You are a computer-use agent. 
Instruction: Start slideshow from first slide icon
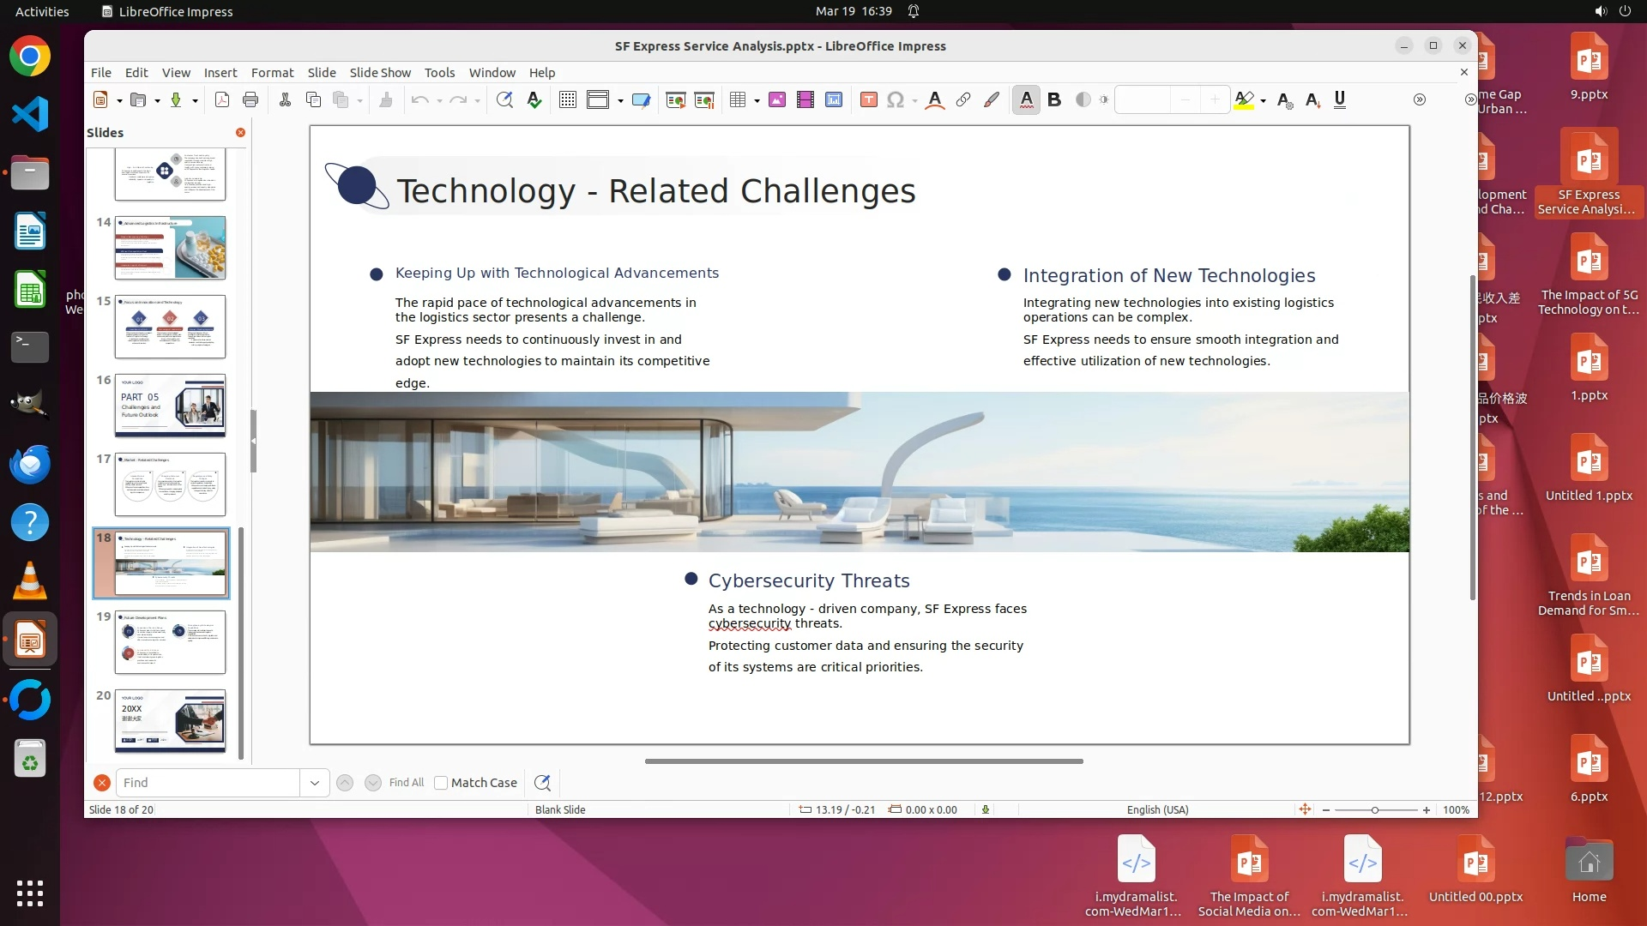[676, 100]
